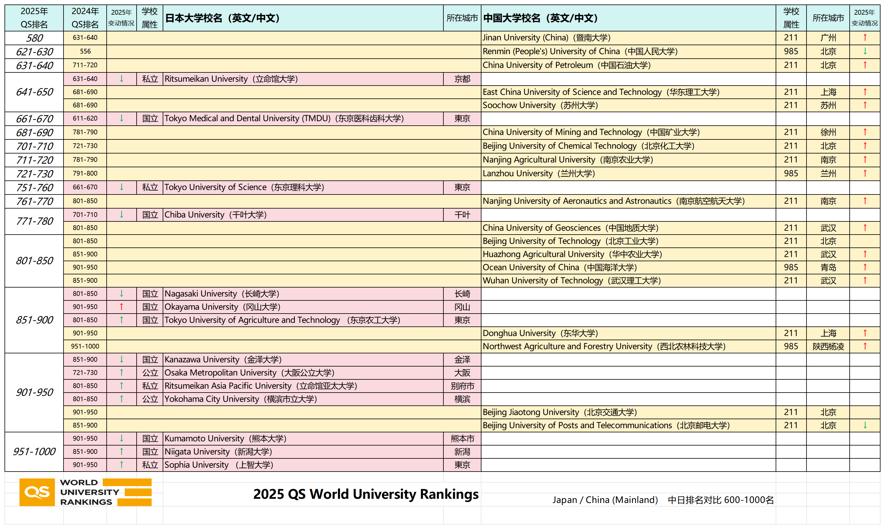Click the green down arrow beside Beijing University of Posts

pos(865,425)
